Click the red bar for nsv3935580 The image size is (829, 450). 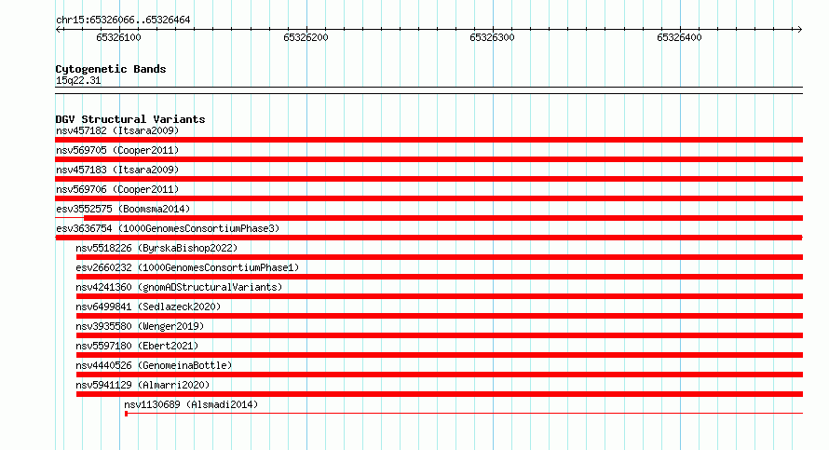[440, 335]
